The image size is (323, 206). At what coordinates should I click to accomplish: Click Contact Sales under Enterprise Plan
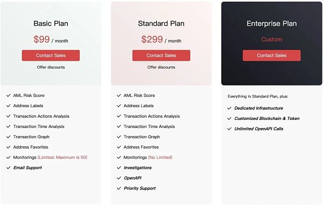coord(272,55)
